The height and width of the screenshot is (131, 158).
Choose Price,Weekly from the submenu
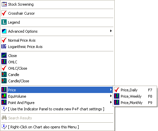point(135,96)
